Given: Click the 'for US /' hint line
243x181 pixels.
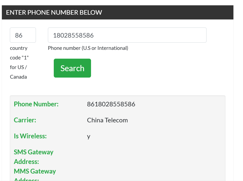Looking at the screenshot, I should pyautogui.click(x=18, y=67).
